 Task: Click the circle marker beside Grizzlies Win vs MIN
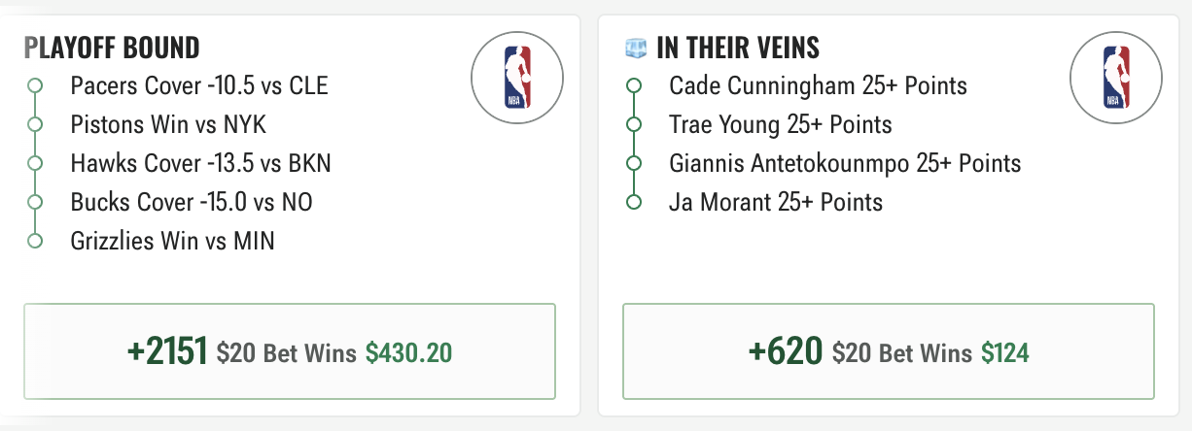(35, 241)
